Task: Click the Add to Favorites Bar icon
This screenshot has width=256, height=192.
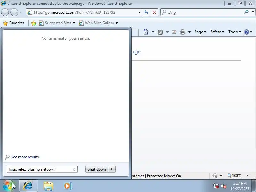Action: [x=34, y=23]
